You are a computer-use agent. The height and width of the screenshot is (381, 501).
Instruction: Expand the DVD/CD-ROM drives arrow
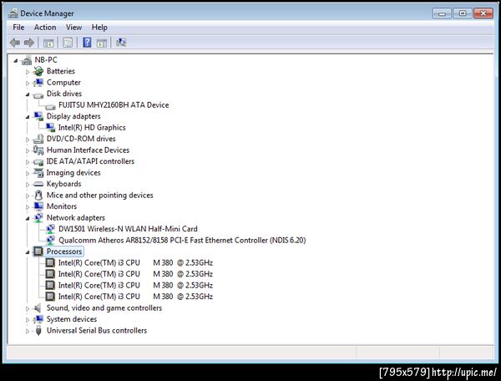coord(28,140)
